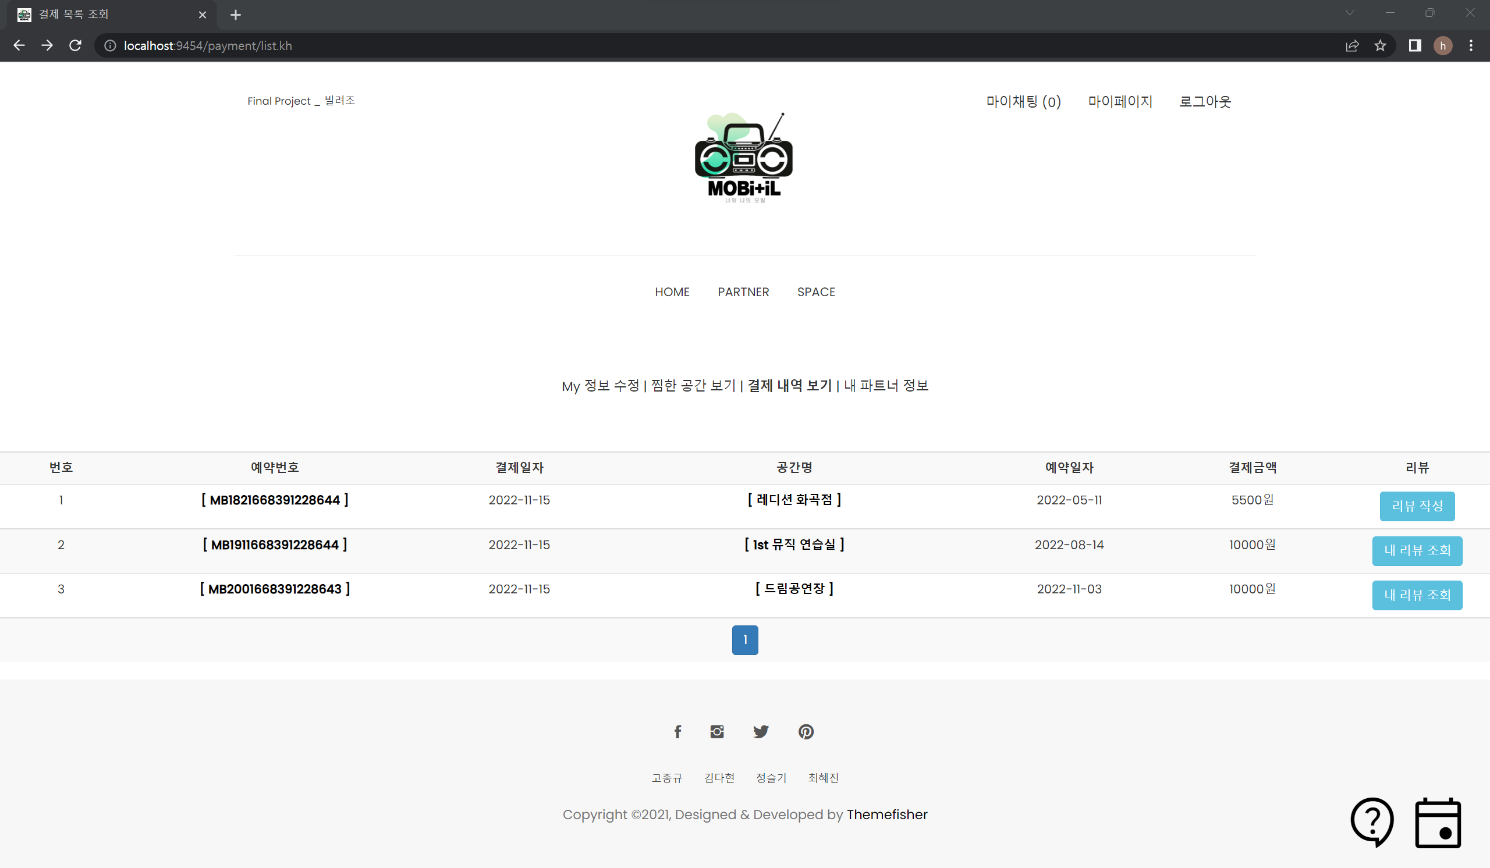Open the PARTNER menu item
This screenshot has height=868, width=1490.
click(x=743, y=292)
